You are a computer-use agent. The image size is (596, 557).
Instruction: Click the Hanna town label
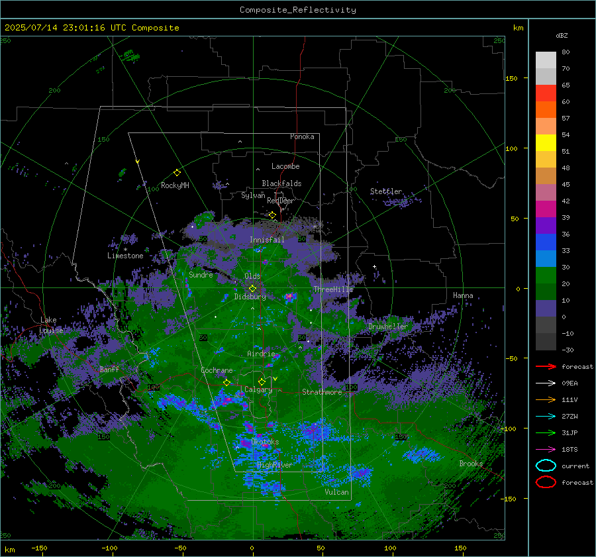[463, 295]
